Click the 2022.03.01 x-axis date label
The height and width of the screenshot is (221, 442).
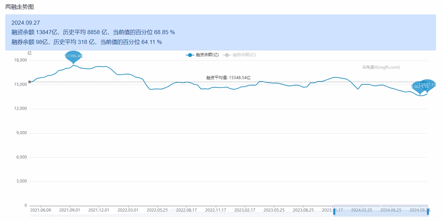tap(128, 210)
